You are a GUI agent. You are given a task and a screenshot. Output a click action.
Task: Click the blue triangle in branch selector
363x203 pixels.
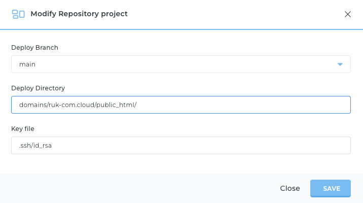[340, 64]
